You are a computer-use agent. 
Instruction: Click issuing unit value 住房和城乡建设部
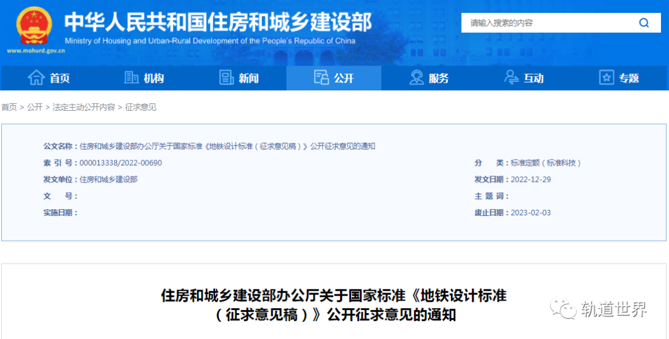point(108,180)
